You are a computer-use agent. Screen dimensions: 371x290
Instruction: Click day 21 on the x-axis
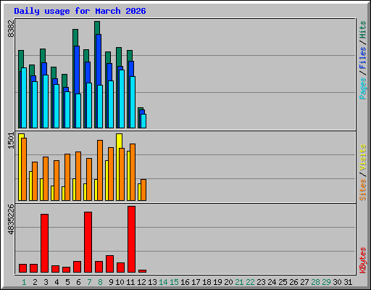pos(239,282)
